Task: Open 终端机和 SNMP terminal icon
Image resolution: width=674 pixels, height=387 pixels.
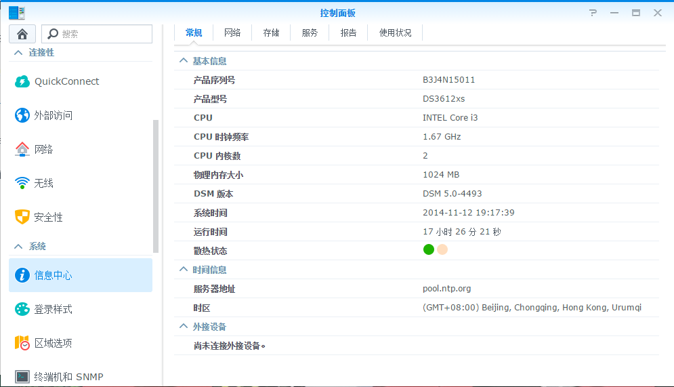Action: 22,376
